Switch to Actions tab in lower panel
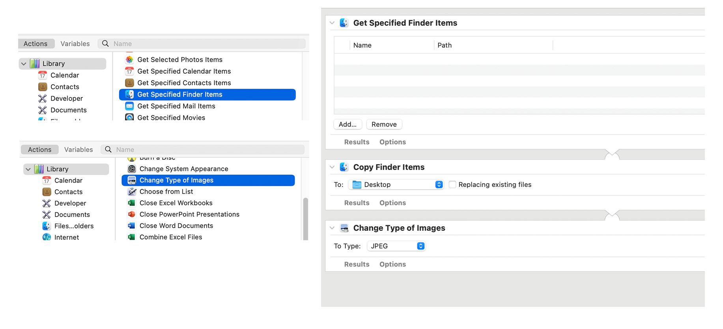The width and height of the screenshot is (723, 329). coord(39,150)
